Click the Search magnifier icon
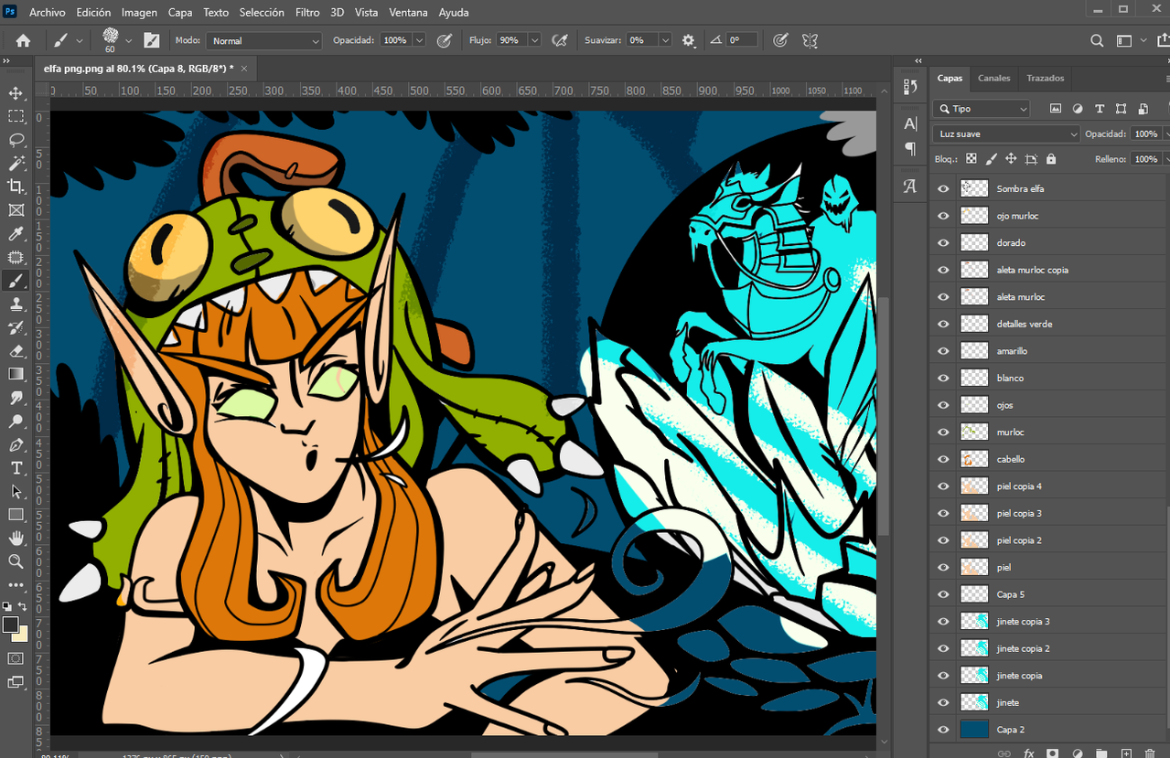 coord(1097,40)
